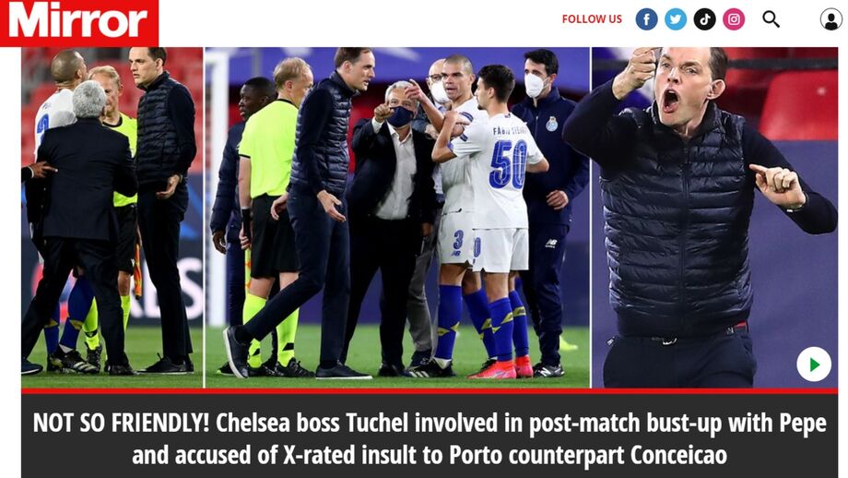Open the Mirror Instagram icon
The height and width of the screenshot is (478, 848).
tap(734, 19)
